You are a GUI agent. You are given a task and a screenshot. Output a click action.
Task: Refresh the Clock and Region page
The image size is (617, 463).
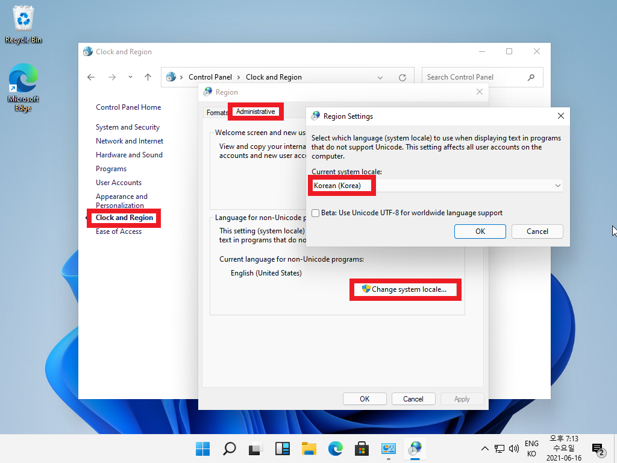pyautogui.click(x=402, y=78)
